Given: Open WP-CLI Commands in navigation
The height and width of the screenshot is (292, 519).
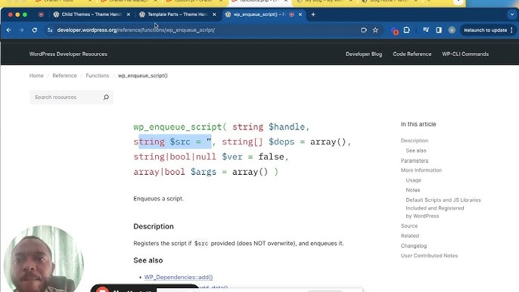Looking at the screenshot, I should pos(465,54).
